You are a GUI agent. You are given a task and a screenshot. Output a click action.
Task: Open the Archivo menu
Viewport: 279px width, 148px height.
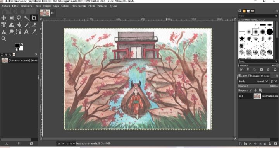pyautogui.click(x=5, y=6)
